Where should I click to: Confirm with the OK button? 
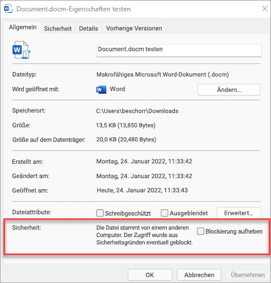pyautogui.click(x=150, y=275)
